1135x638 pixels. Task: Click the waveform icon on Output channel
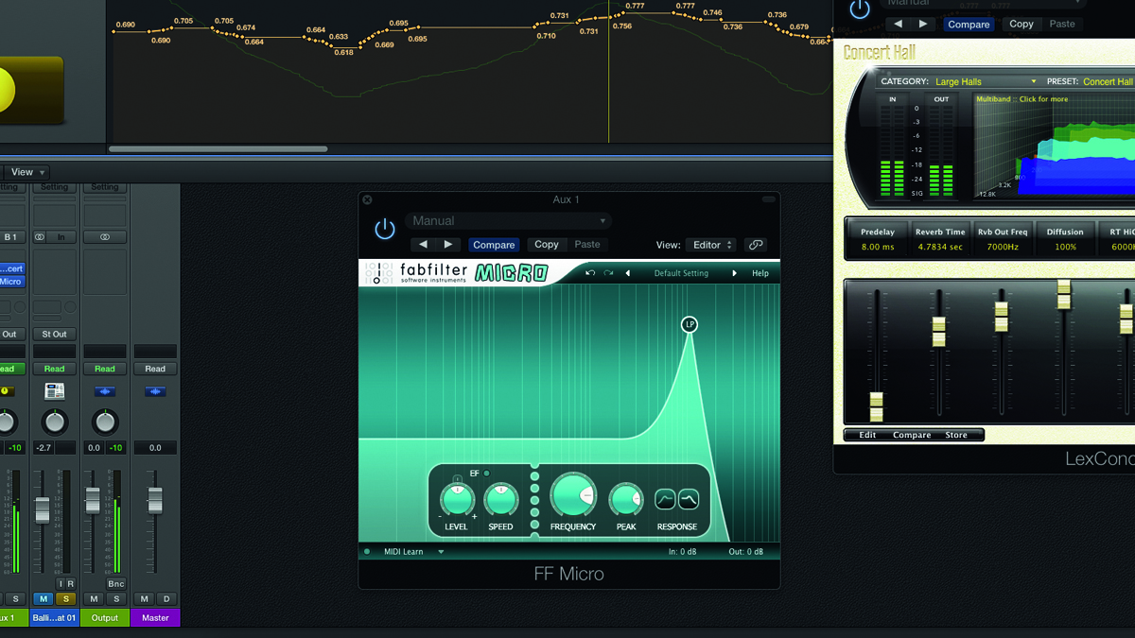coord(105,391)
